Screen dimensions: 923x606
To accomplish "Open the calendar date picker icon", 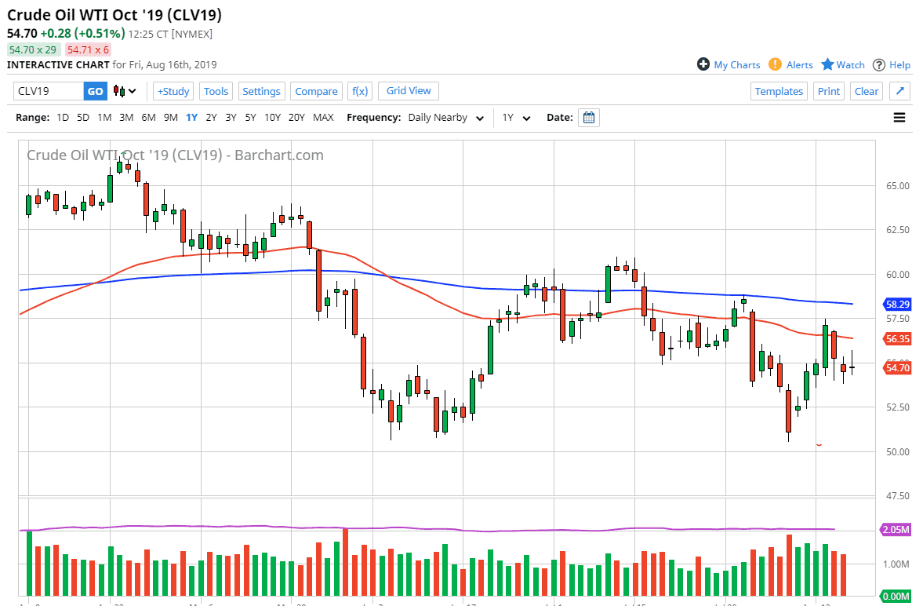I will (x=587, y=117).
